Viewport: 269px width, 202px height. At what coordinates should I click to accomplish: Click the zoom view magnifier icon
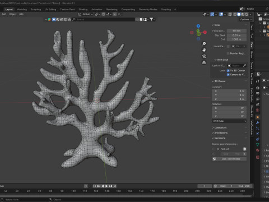[204, 44]
